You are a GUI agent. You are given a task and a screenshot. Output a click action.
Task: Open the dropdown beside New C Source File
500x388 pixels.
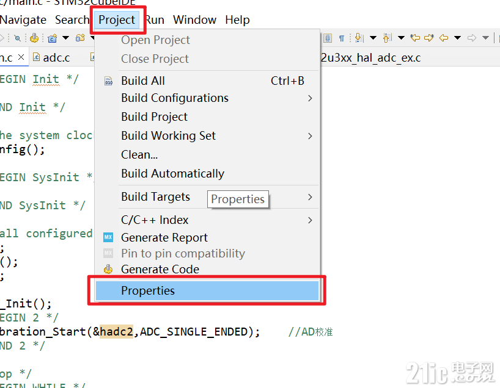(x=65, y=38)
